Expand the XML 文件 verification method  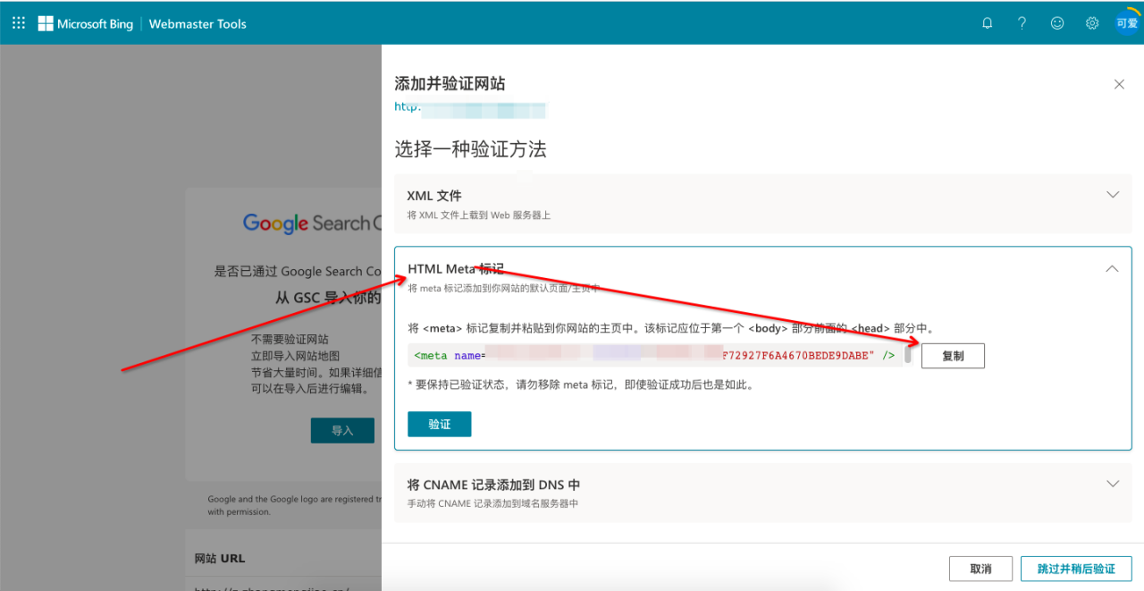coord(1113,194)
